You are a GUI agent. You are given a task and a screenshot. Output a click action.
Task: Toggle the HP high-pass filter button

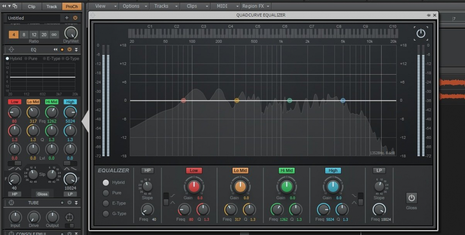tap(147, 170)
